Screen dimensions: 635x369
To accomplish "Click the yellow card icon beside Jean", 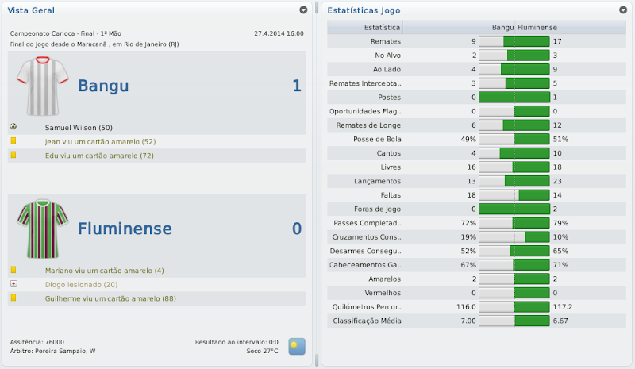I will pyautogui.click(x=13, y=141).
